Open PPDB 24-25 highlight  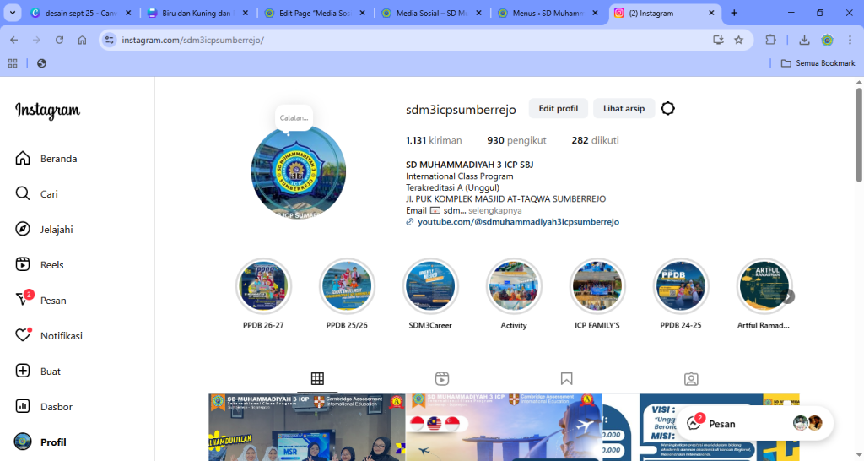click(681, 294)
